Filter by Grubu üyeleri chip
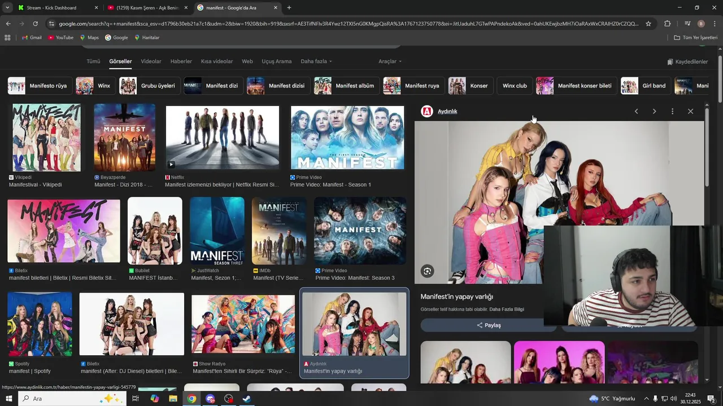The image size is (723, 406). click(x=150, y=86)
